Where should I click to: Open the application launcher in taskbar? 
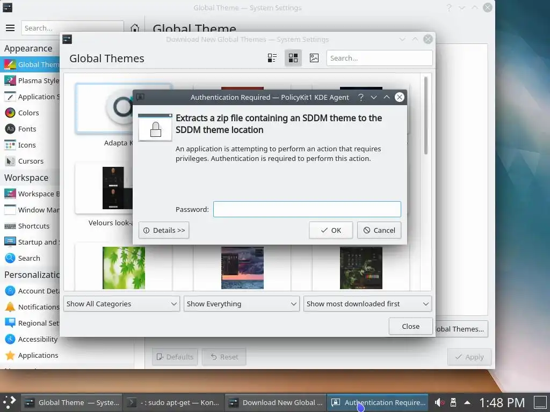(10, 402)
